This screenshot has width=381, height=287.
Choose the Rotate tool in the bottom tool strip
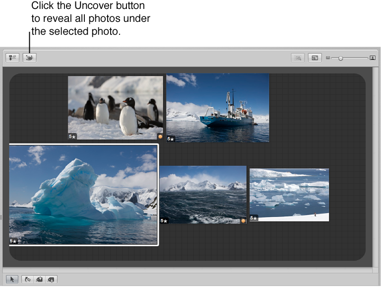(28, 280)
